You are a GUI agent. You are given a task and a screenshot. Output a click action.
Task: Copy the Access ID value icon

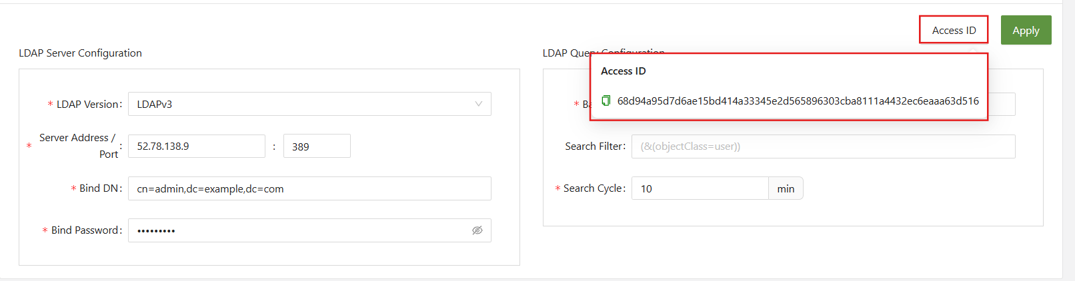click(606, 101)
